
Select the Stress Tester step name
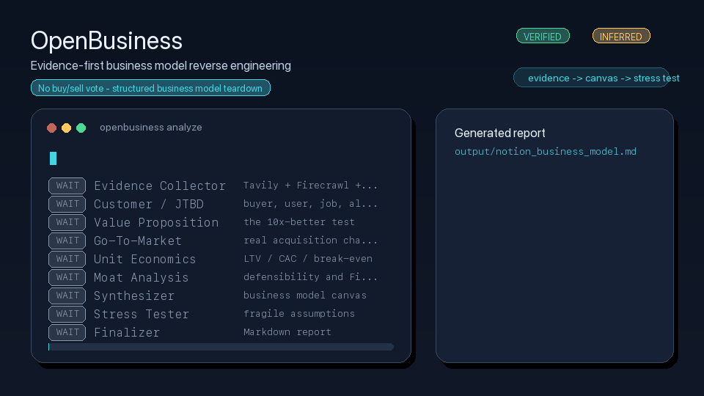tap(142, 315)
